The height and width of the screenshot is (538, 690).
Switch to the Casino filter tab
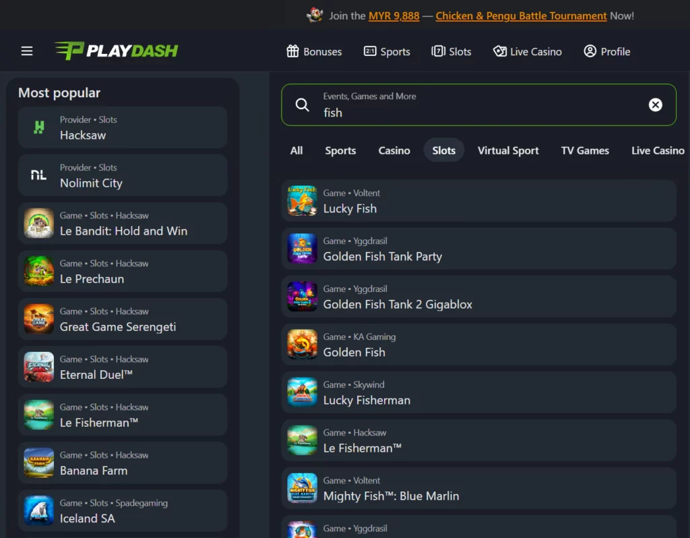coord(394,150)
